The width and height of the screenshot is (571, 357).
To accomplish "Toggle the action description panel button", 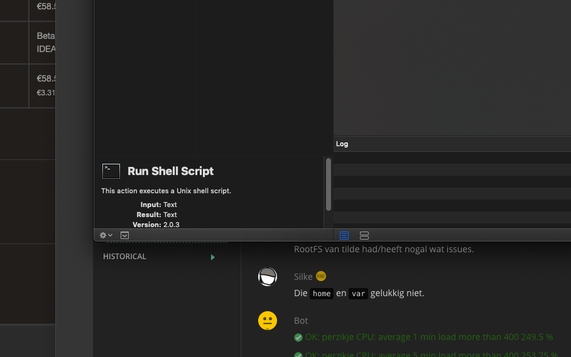I will coord(124,235).
